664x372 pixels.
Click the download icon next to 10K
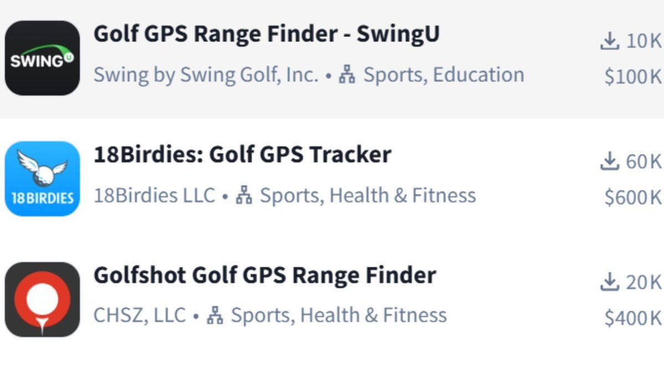click(609, 41)
